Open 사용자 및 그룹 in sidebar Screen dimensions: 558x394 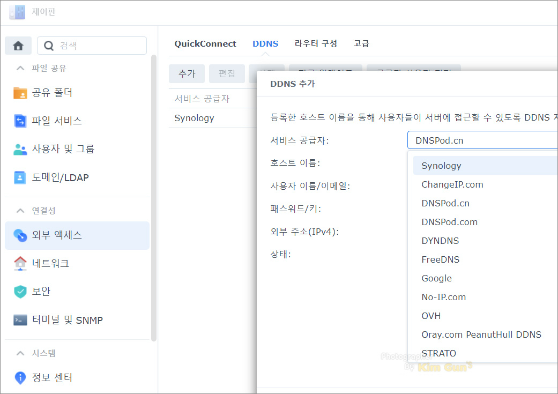coord(77,149)
